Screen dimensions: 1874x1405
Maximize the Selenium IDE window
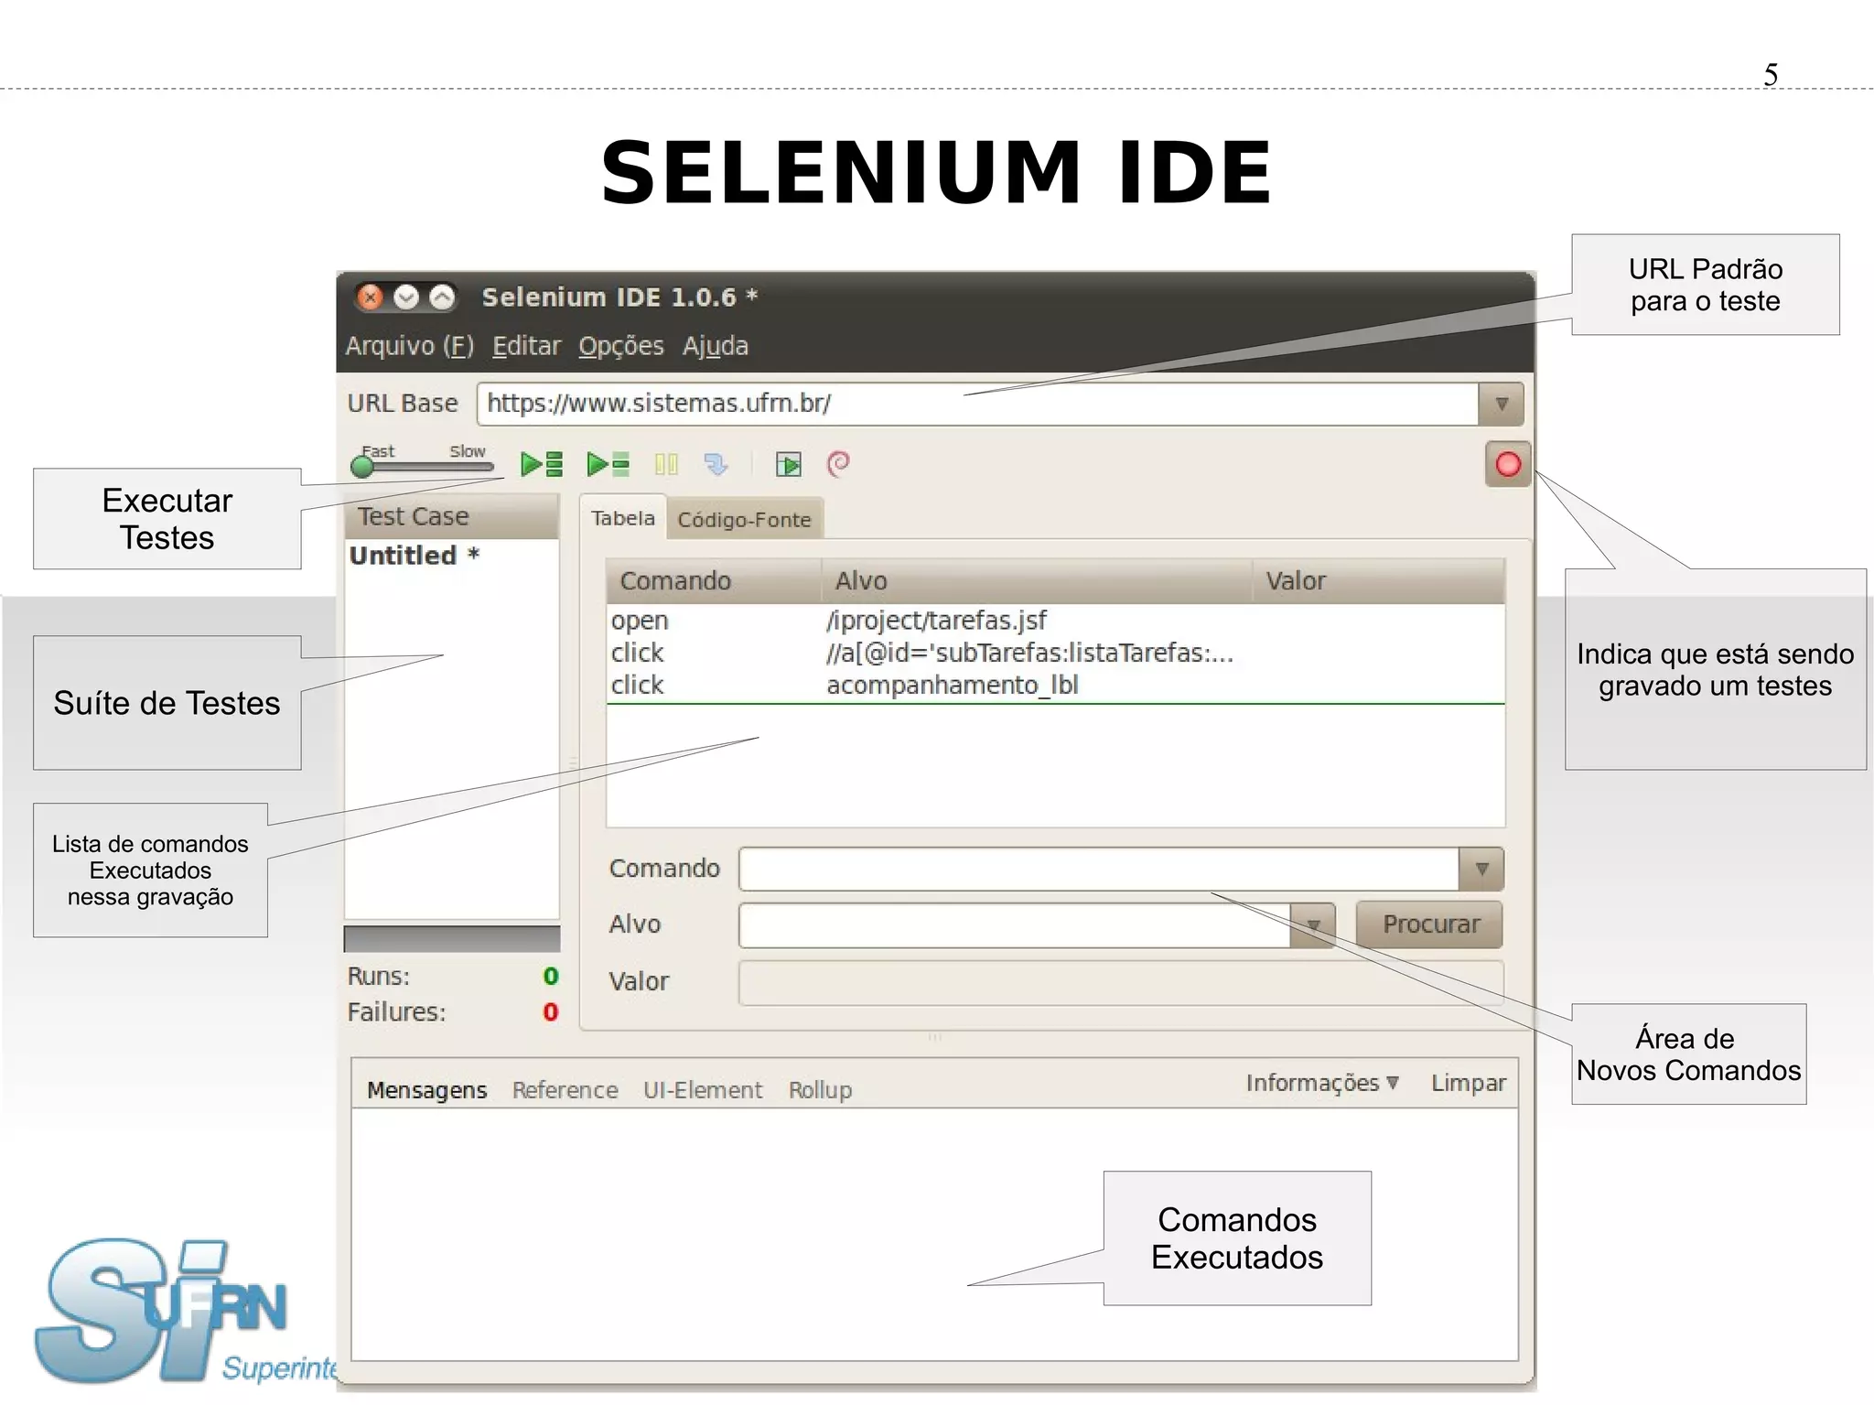click(x=442, y=297)
